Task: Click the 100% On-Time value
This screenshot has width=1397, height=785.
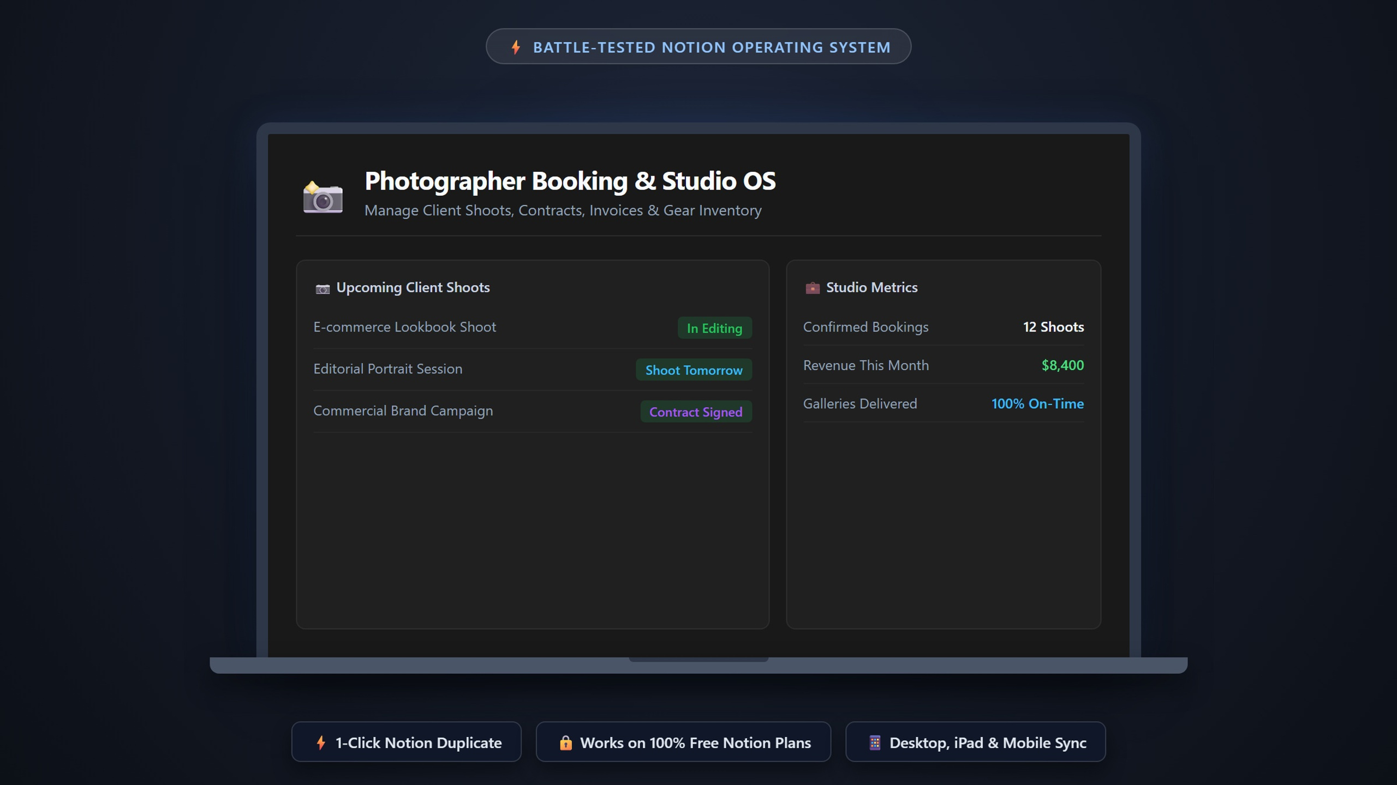Action: [x=1037, y=403]
